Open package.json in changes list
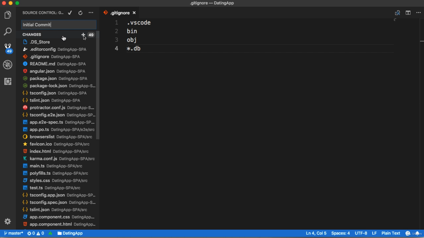424x238 pixels. tap(59, 78)
